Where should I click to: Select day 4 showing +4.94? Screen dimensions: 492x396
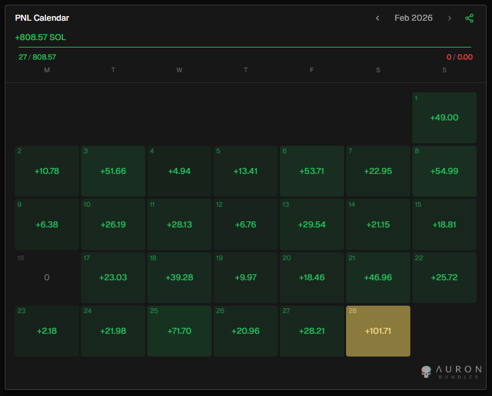[179, 171]
